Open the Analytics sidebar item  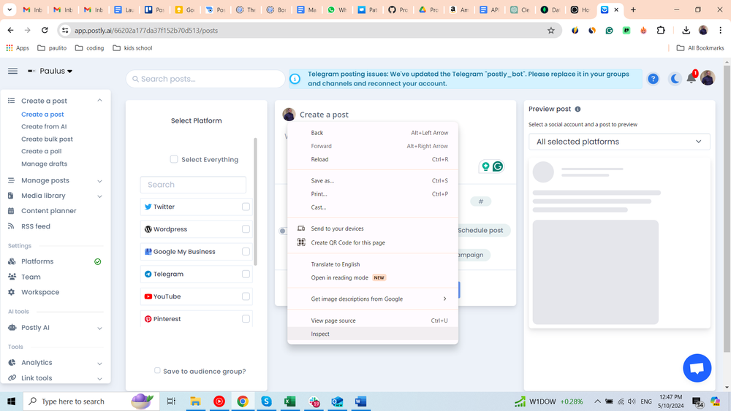(x=37, y=363)
